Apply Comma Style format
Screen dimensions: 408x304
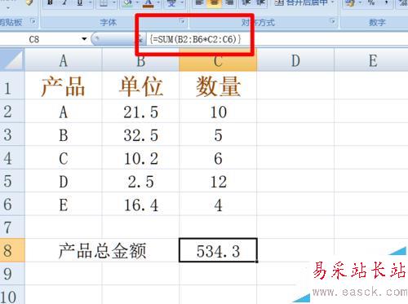tap(387, 2)
